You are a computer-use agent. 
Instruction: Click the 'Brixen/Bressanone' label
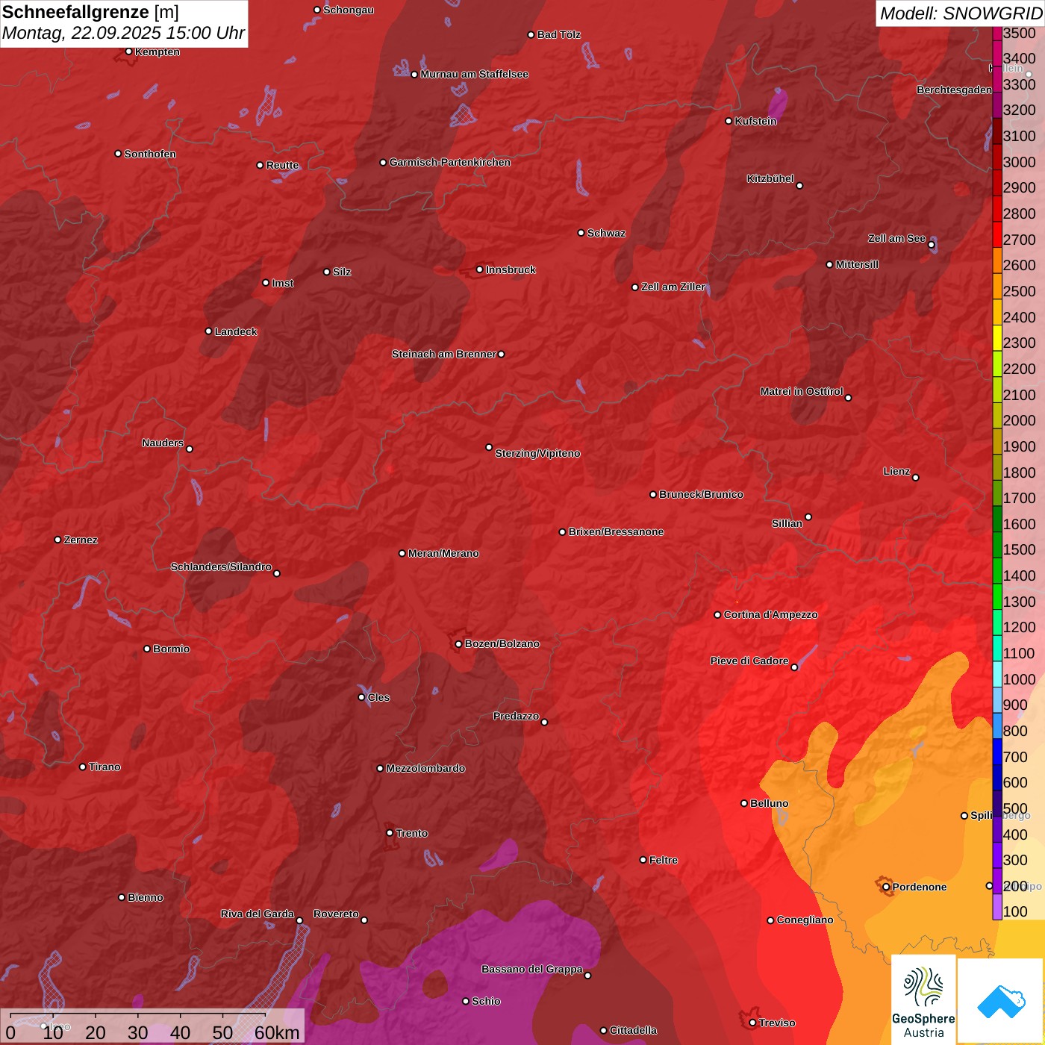click(x=616, y=532)
